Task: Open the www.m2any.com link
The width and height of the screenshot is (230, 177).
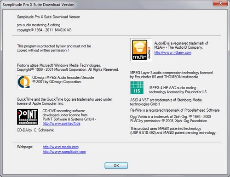Action: [x=173, y=52]
